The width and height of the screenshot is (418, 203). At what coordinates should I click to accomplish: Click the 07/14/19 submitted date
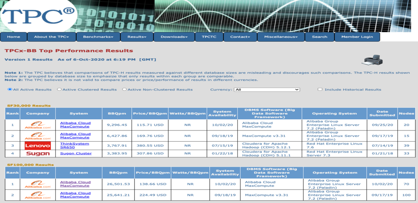click(382, 146)
